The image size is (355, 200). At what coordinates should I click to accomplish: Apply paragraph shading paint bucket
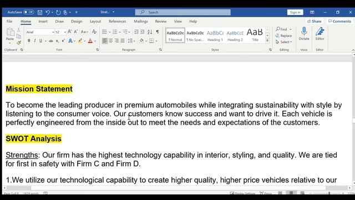(x=141, y=41)
